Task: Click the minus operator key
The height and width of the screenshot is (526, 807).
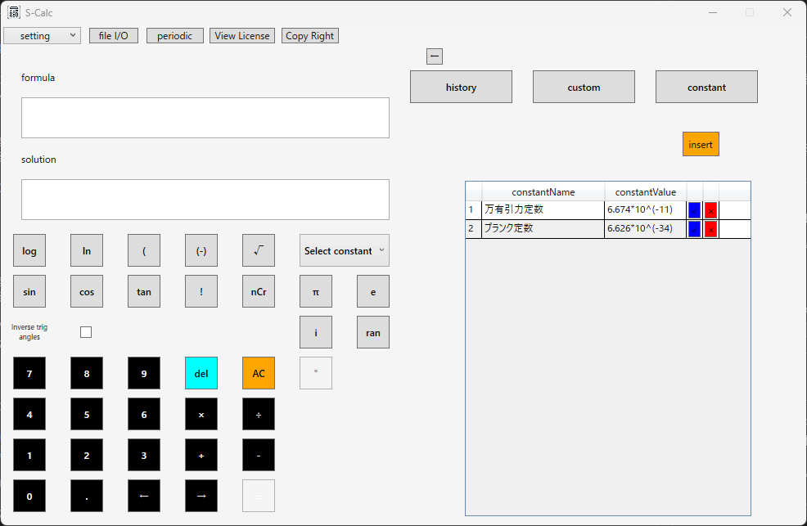Action: pos(259,455)
